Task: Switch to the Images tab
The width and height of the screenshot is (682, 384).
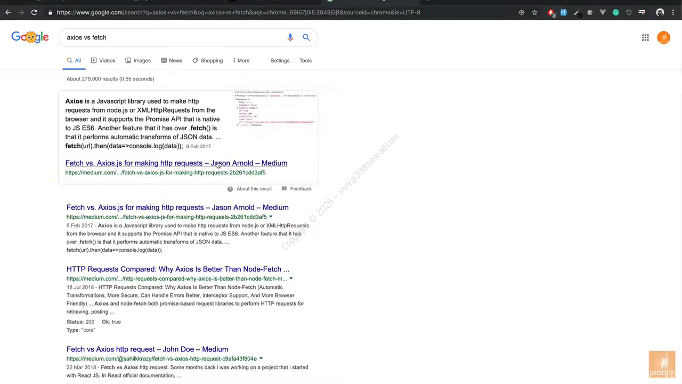Action: (138, 60)
